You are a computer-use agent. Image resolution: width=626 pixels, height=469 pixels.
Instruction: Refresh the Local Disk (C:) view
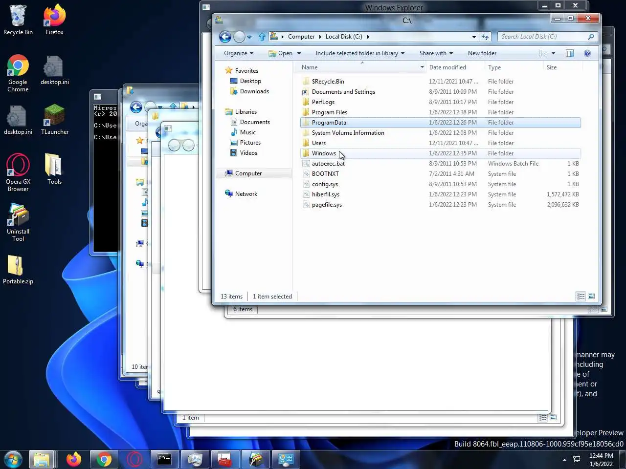coord(485,37)
